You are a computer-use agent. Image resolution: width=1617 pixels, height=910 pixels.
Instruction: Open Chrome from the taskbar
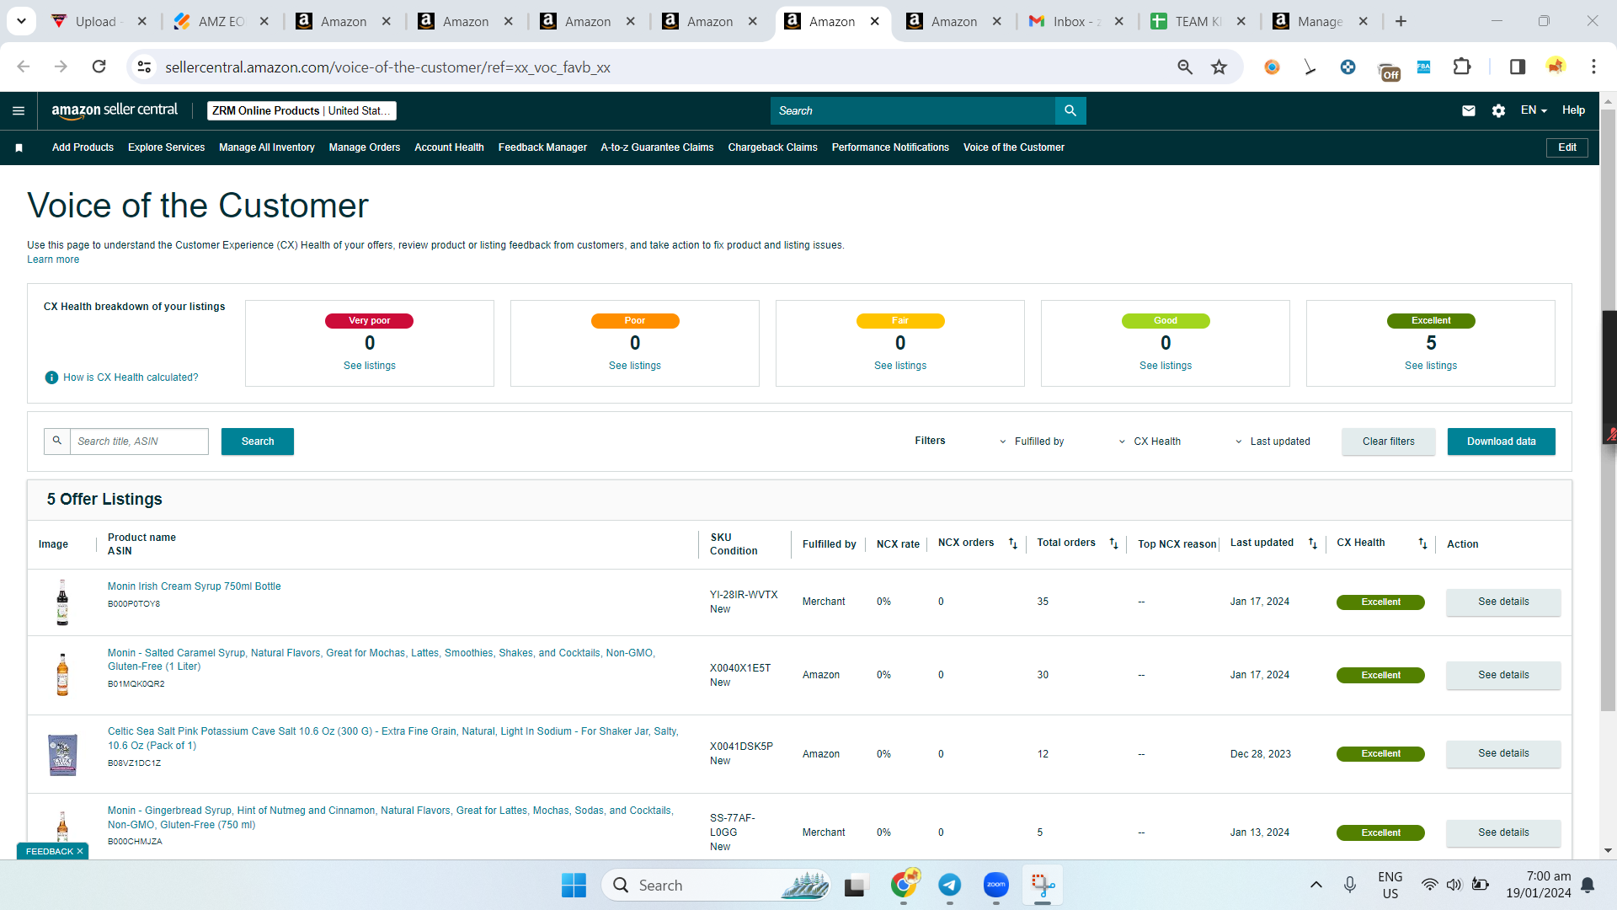(905, 885)
